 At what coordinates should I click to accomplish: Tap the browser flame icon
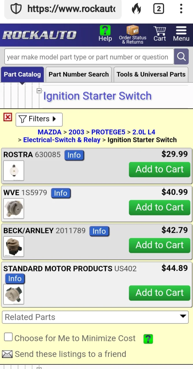(136, 9)
